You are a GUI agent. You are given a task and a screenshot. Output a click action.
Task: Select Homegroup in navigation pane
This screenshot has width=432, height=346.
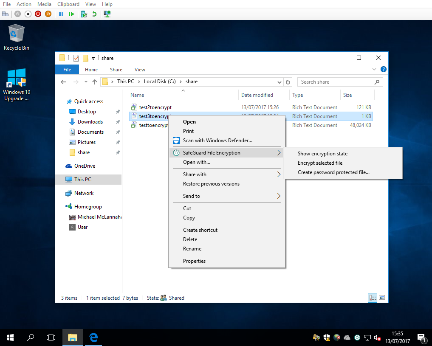click(88, 207)
